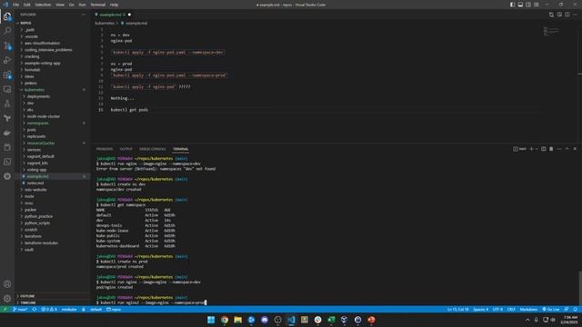Click the Markdown language mode
Viewport: 582px width, 327px height.
[x=528, y=309]
